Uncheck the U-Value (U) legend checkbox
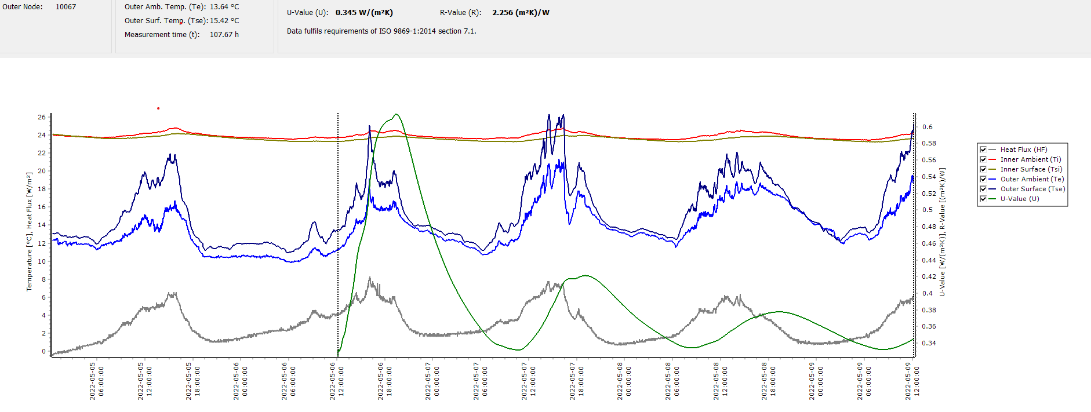 point(983,199)
